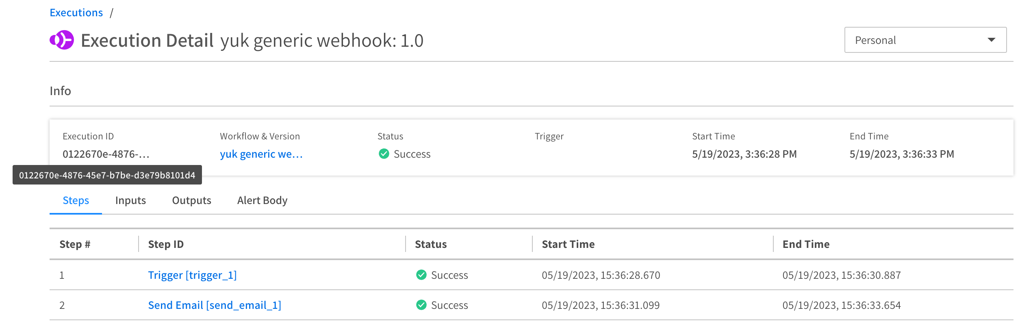The image size is (1020, 330).
Task: Click the Step # column header
Action: (75, 244)
